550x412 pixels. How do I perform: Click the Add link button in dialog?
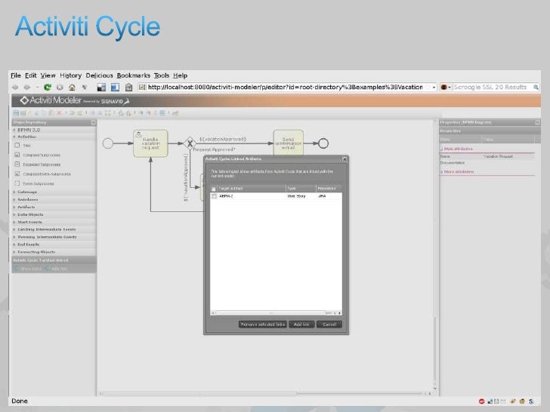[x=301, y=324]
